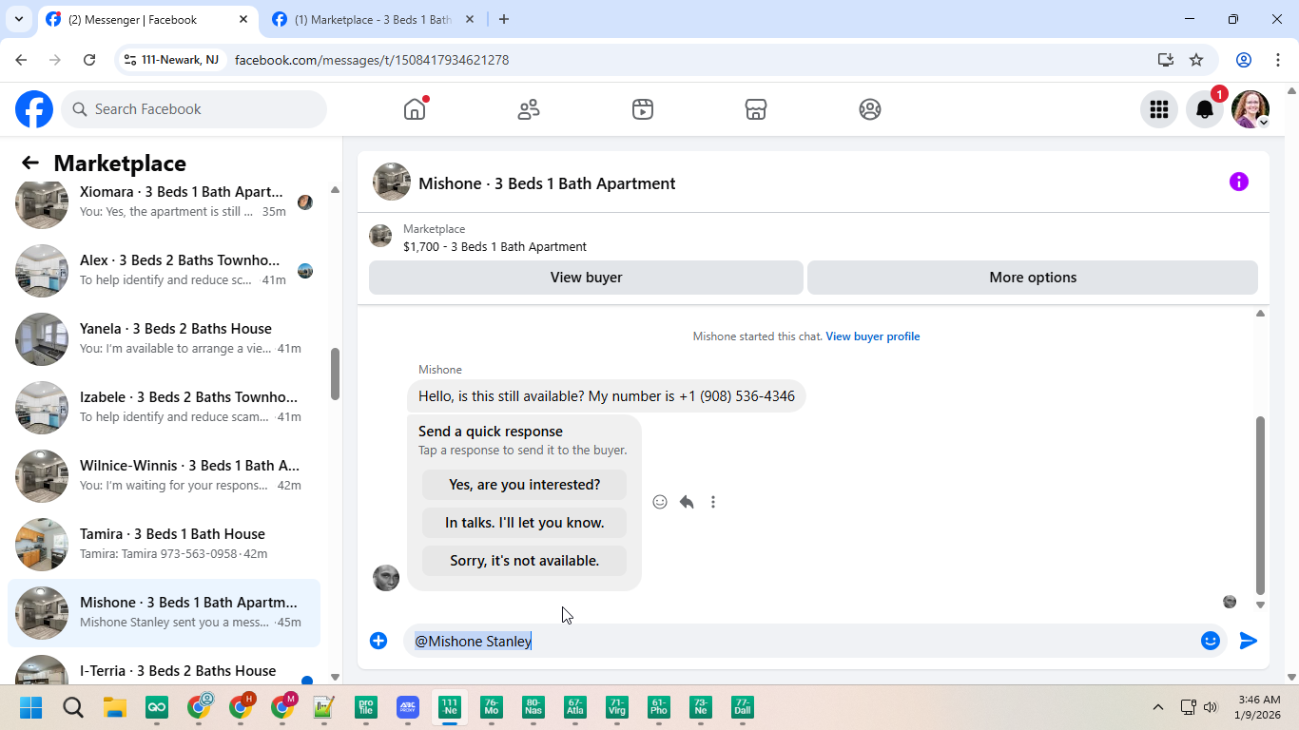Click the Mishone chat header listing thumbnail
This screenshot has width=1299, height=730.
[x=392, y=182]
